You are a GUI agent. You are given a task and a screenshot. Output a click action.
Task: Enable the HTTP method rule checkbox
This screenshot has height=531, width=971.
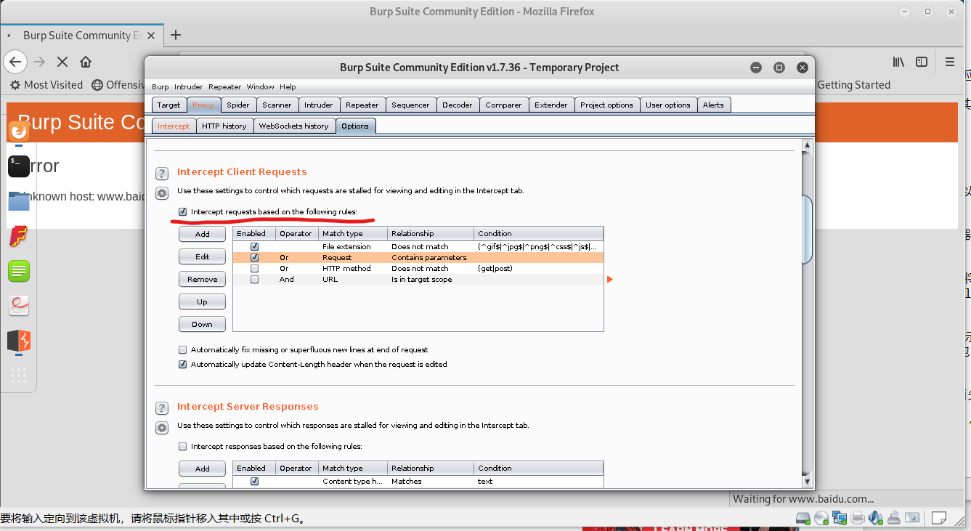[x=255, y=269]
